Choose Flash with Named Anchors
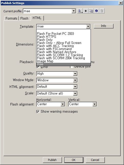Viewport: 124px width, 165px height. [63, 52]
